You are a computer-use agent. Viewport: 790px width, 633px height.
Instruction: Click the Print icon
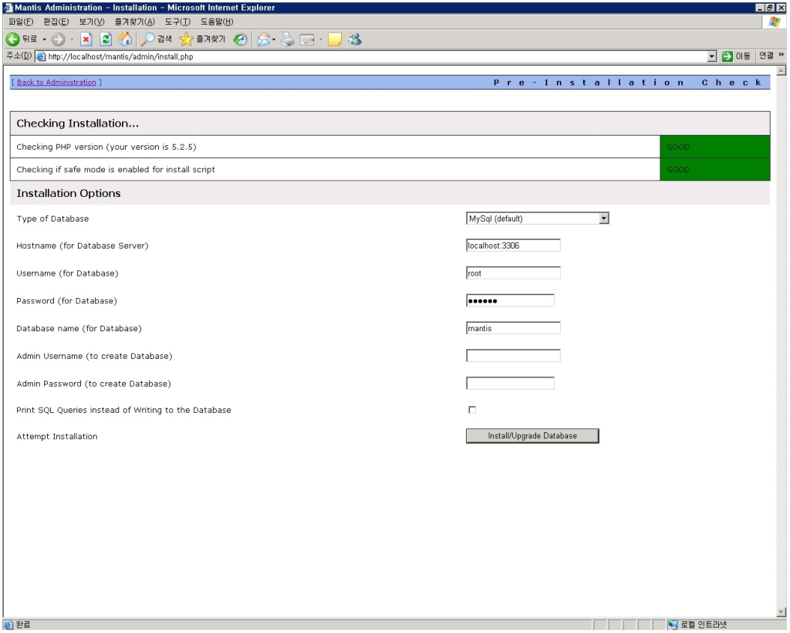287,39
